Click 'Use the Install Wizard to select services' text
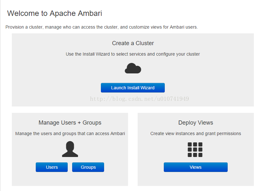Image resolution: width=273 pixels, height=191 pixels. tap(133, 54)
